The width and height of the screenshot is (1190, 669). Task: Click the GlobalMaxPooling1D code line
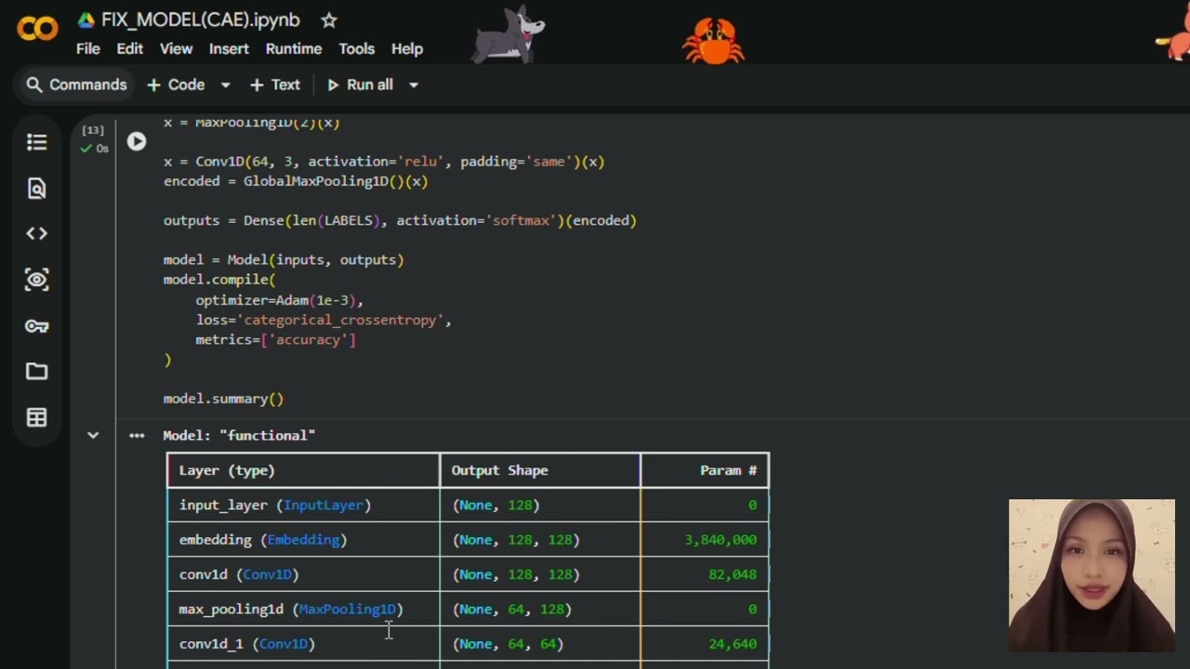click(x=296, y=181)
